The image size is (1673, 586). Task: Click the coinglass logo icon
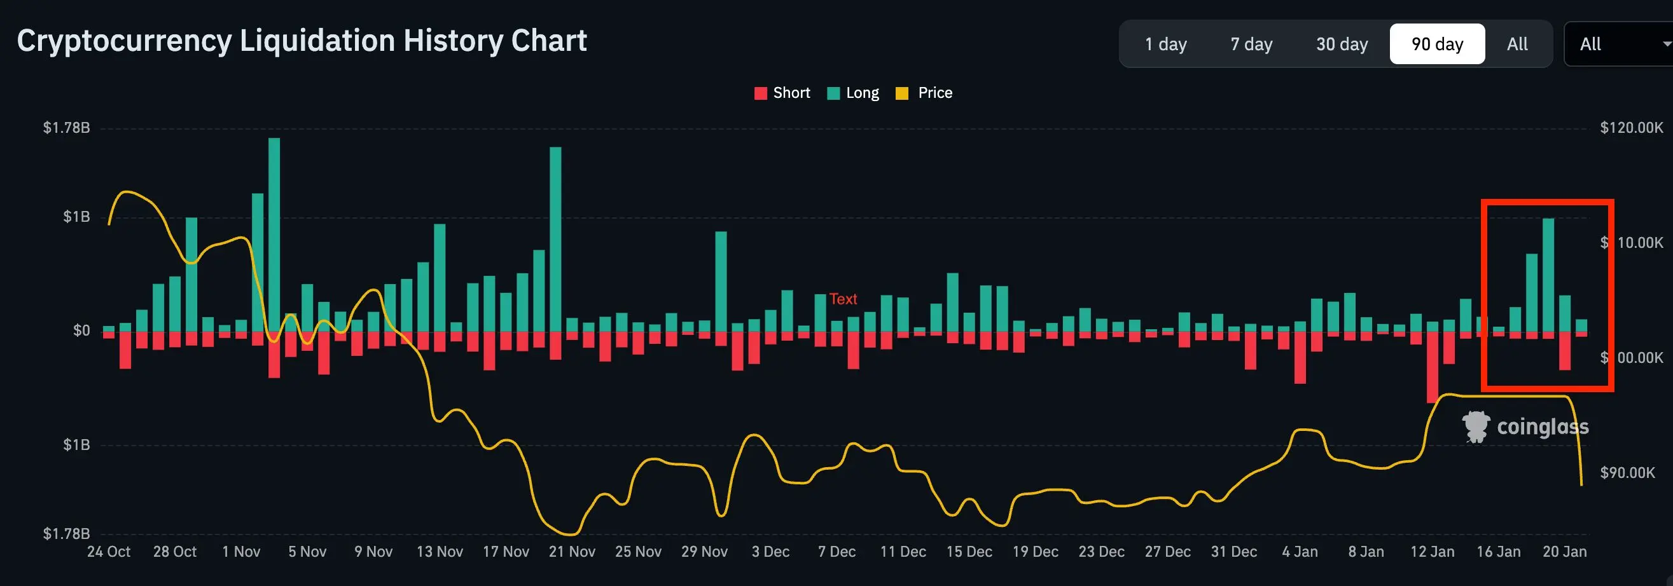[x=1475, y=426]
